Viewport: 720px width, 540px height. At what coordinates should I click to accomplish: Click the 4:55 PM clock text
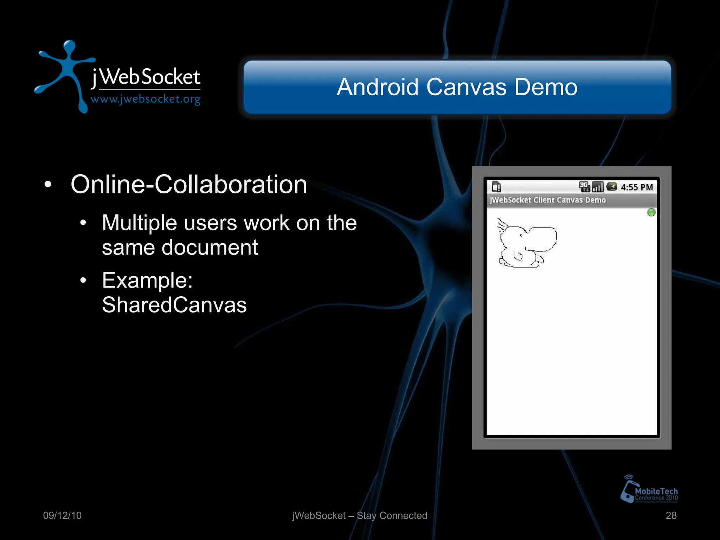point(637,187)
